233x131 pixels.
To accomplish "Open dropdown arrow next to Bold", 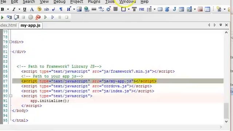I will coord(8,9).
